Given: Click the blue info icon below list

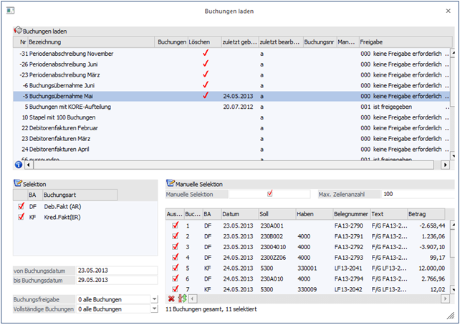Looking at the screenshot, I should (x=19, y=165).
